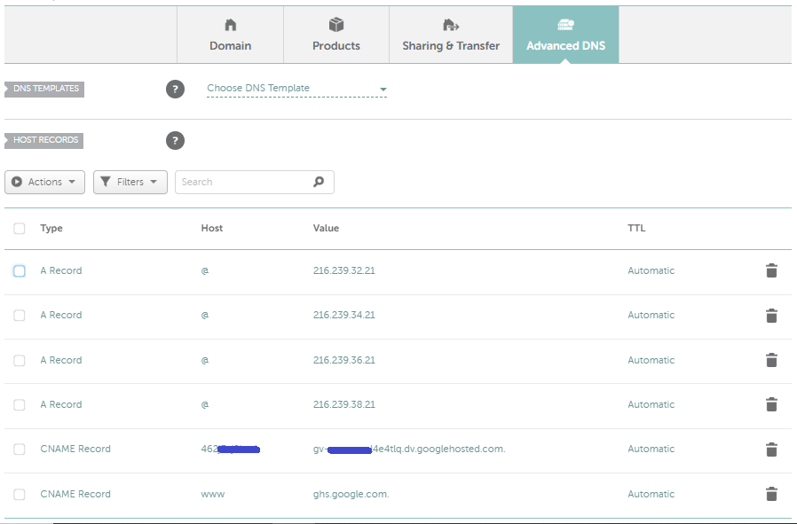Click the Type column header
The width and height of the screenshot is (797, 524).
[51, 229]
